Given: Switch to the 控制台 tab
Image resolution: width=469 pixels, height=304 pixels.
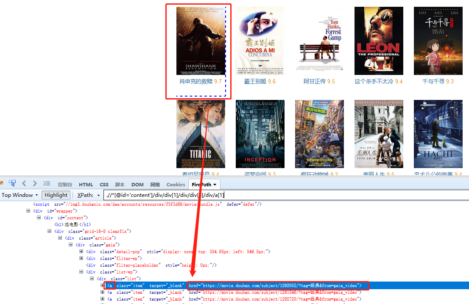Looking at the screenshot, I should pyautogui.click(x=65, y=185).
